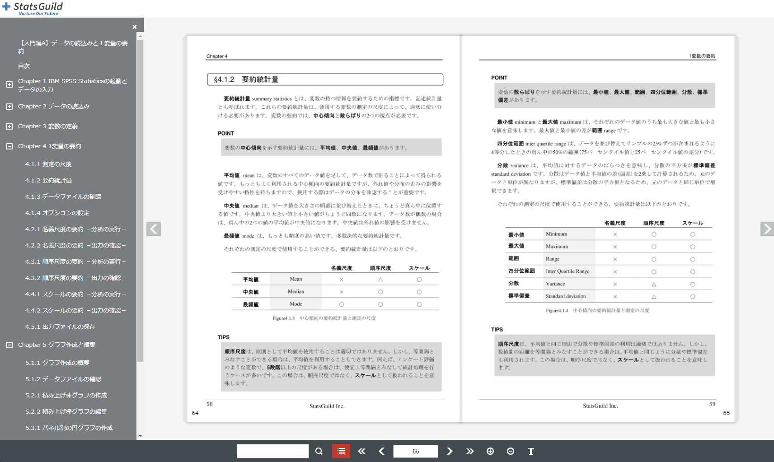The height and width of the screenshot is (462, 774).
Task: Open text mode with the T icon
Action: pos(530,451)
